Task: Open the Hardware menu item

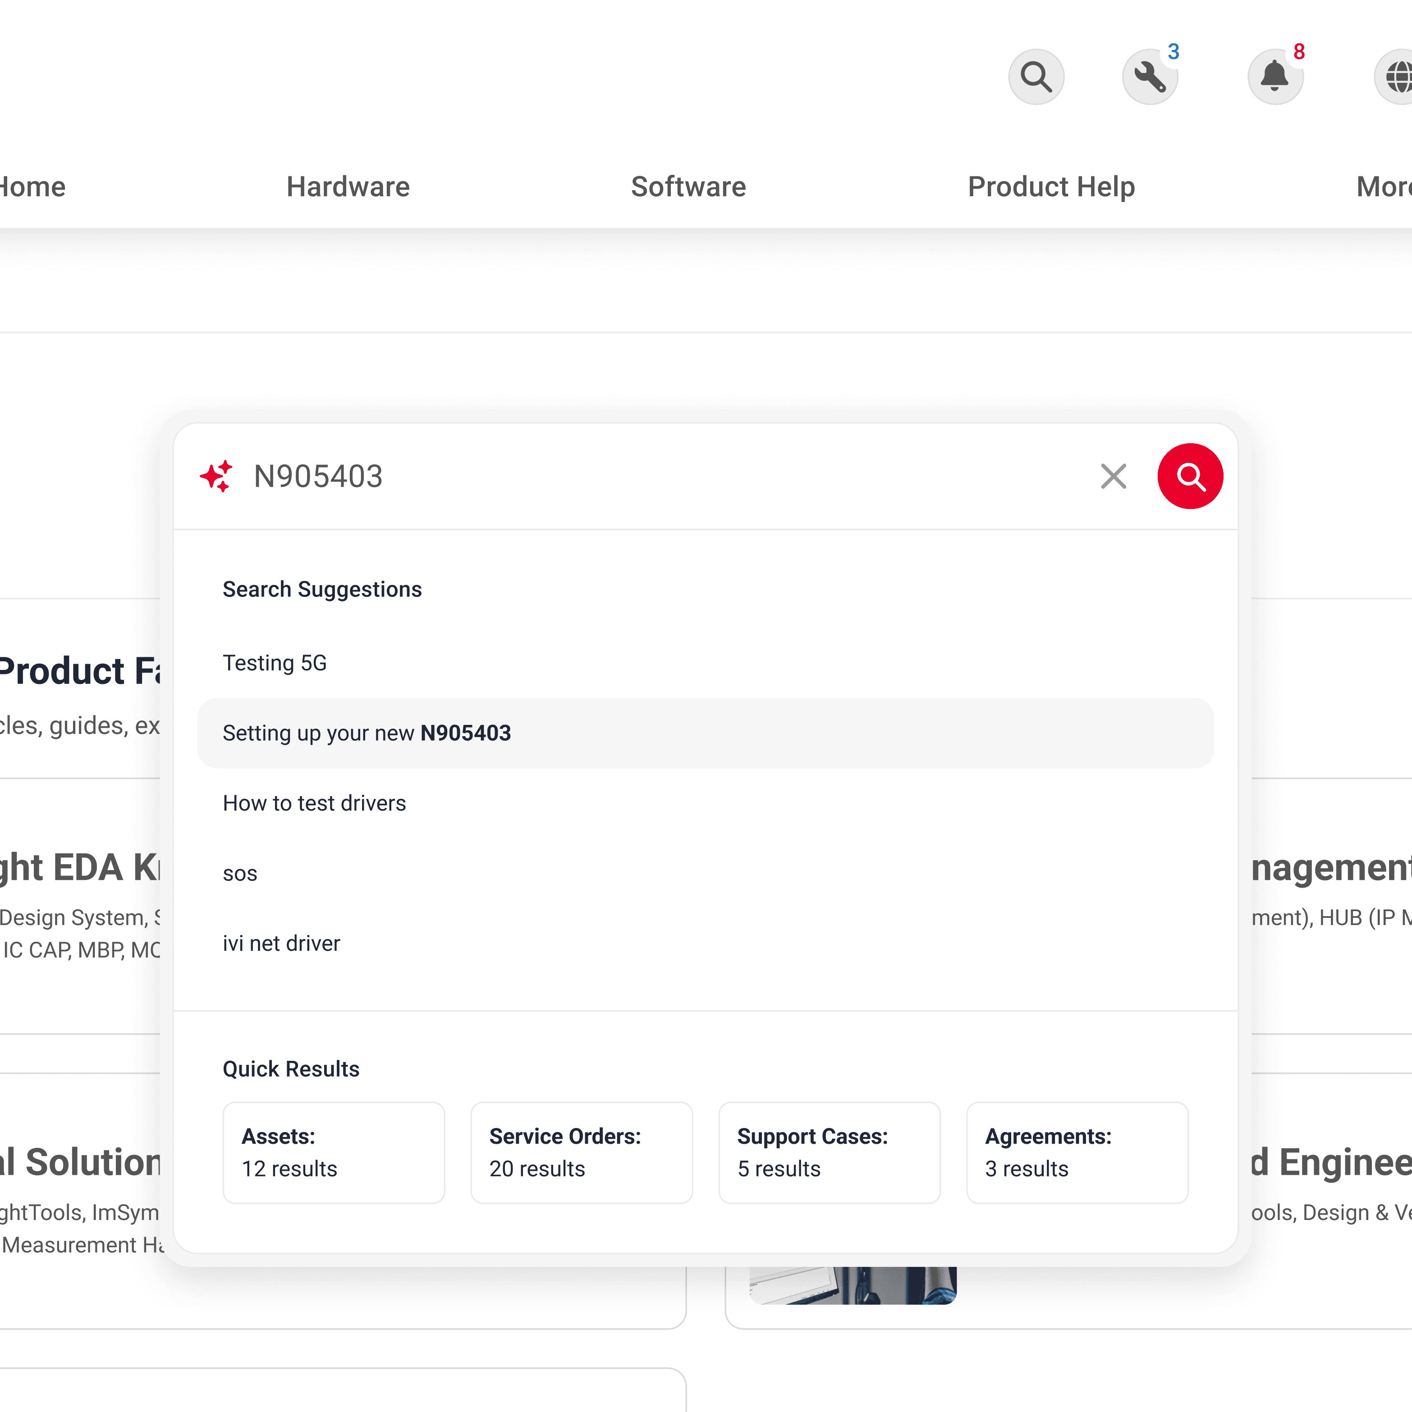Action: (348, 187)
